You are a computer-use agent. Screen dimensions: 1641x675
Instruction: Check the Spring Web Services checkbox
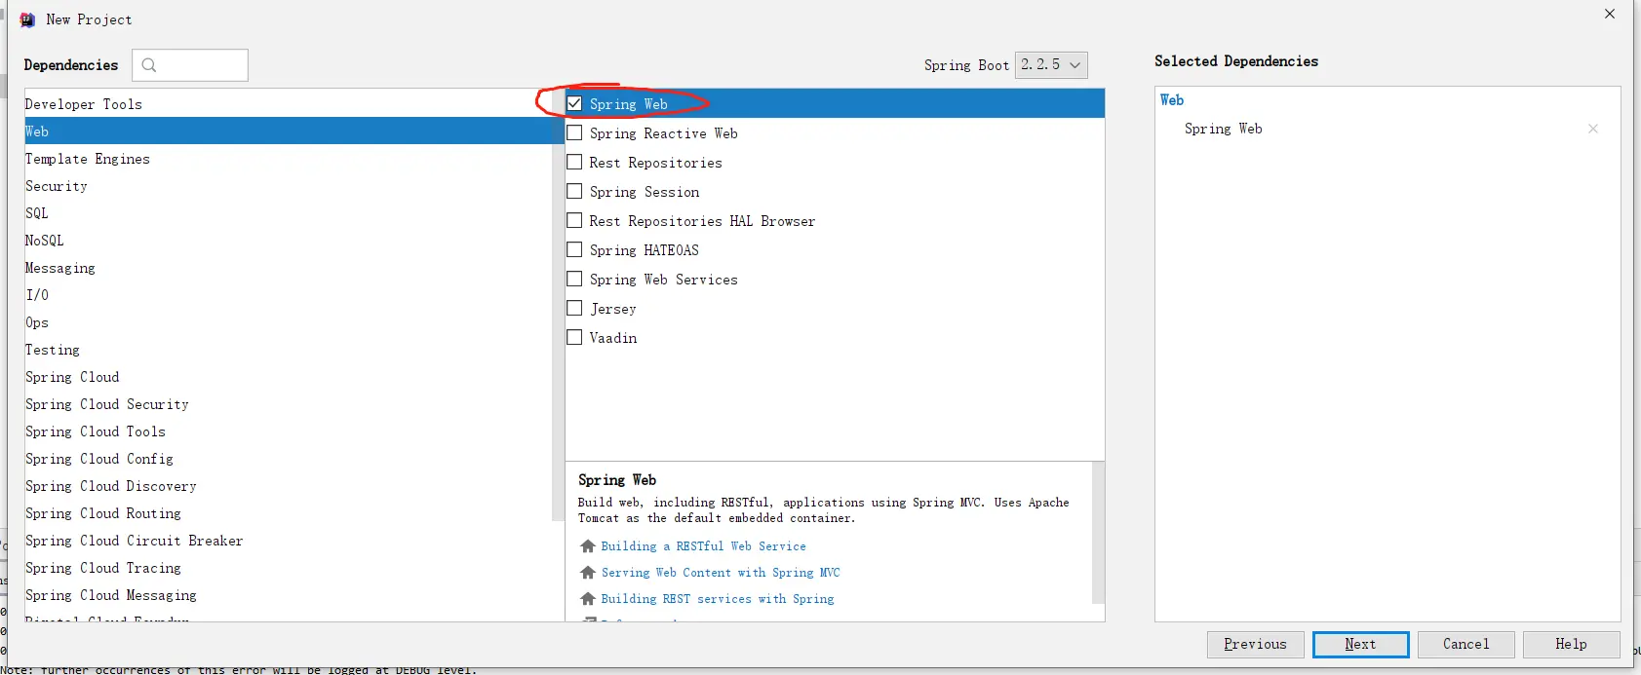575,279
